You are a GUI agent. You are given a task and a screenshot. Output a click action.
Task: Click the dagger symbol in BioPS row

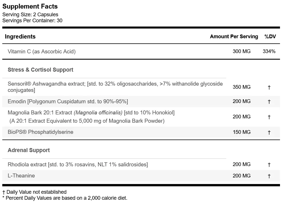pyautogui.click(x=269, y=132)
